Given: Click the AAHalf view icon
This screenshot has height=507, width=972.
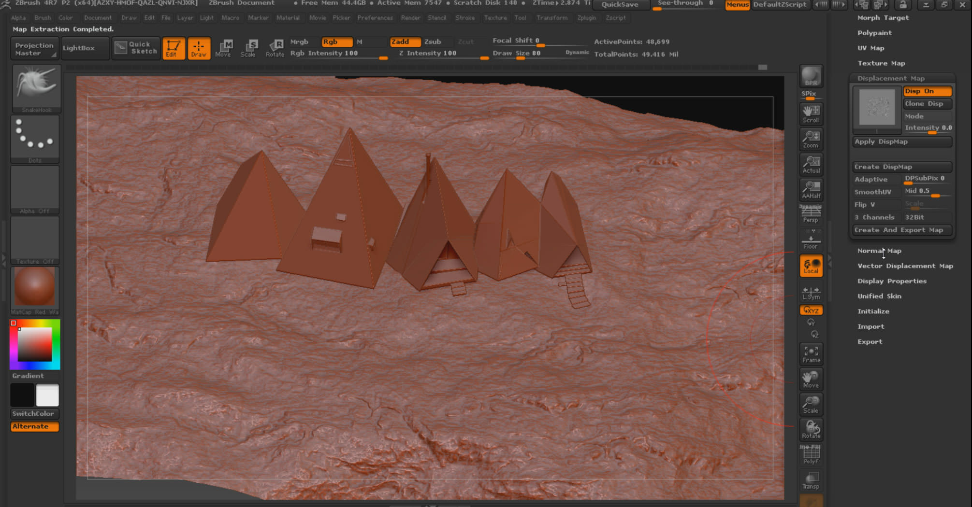Looking at the screenshot, I should (811, 188).
